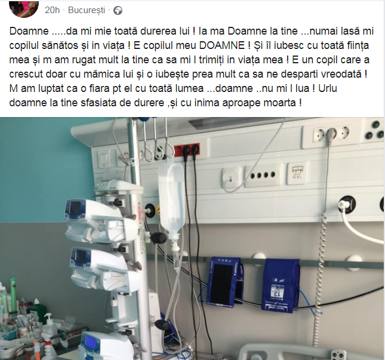Image resolution: width=385 pixels, height=360 pixels.
Task: Open the 20h timestamp link
Action: click(53, 10)
